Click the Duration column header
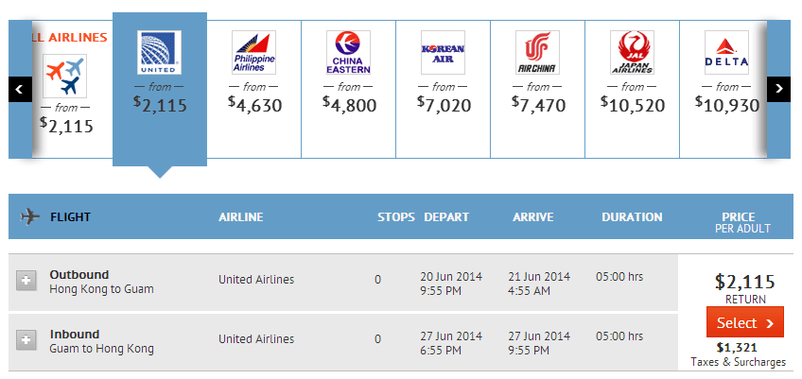 tap(632, 217)
